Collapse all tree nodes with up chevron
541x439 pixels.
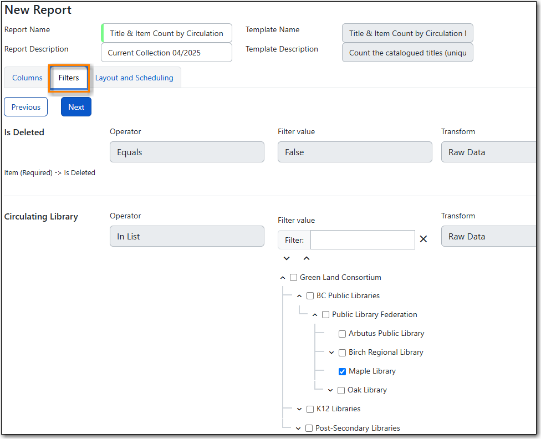[x=307, y=259]
